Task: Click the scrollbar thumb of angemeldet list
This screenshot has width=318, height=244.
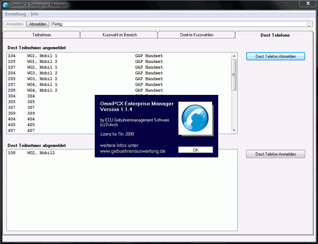Action: (x=234, y=75)
